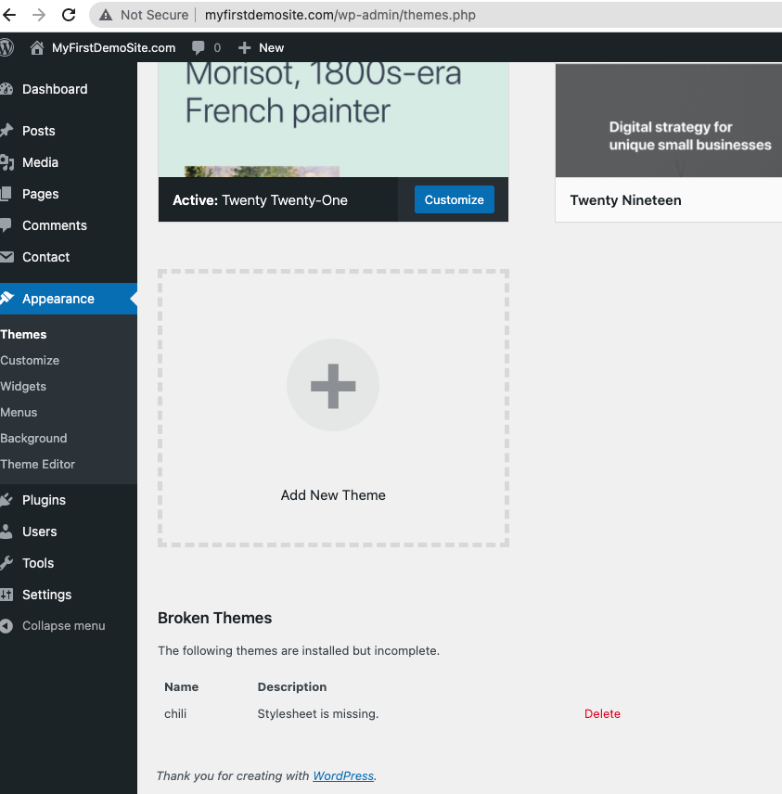Open the Widgets submenu item
Viewport: 782px width, 794px height.
coord(23,387)
